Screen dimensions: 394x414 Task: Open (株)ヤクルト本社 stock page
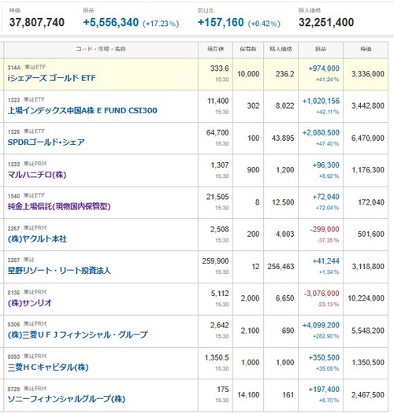click(37, 239)
